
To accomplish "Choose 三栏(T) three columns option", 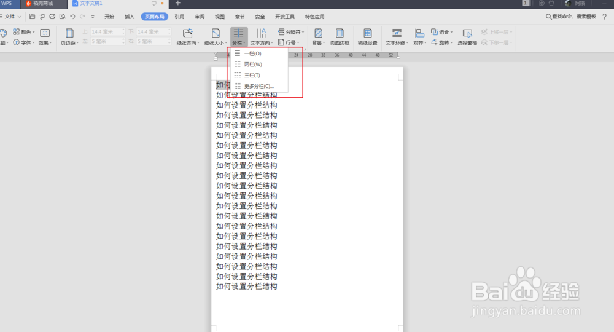I will (x=259, y=75).
